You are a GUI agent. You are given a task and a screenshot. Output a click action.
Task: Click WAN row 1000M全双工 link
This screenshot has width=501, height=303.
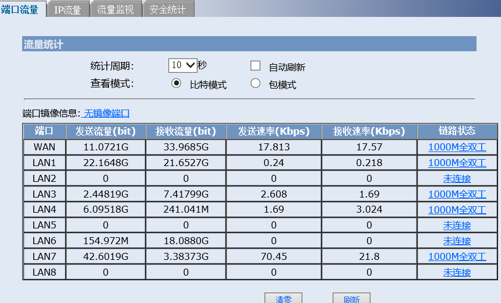tap(457, 147)
